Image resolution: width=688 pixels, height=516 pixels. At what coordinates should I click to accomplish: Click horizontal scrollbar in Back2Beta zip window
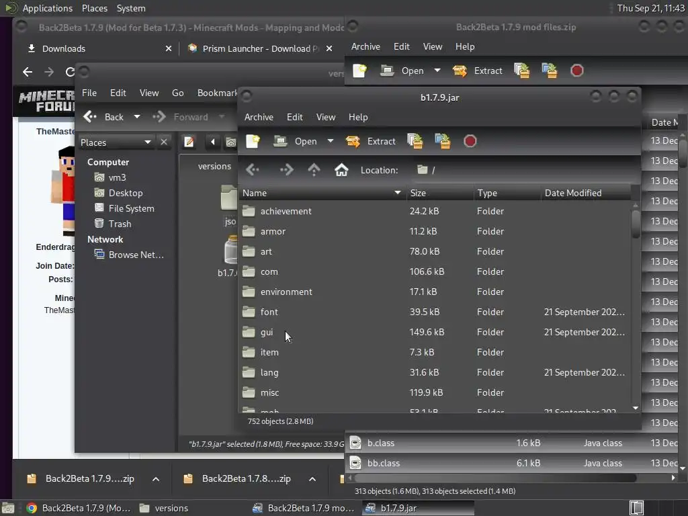coord(495,478)
